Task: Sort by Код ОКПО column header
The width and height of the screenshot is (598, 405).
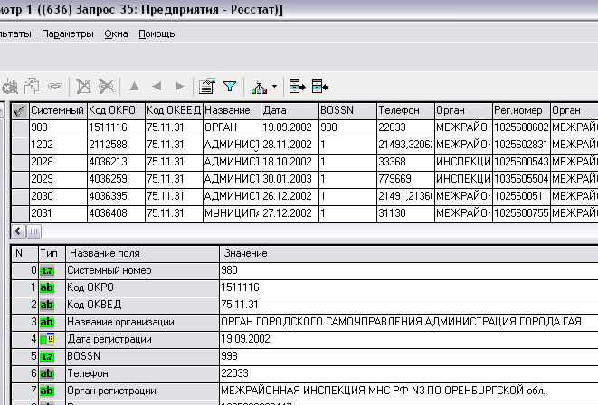Action: coord(116,111)
